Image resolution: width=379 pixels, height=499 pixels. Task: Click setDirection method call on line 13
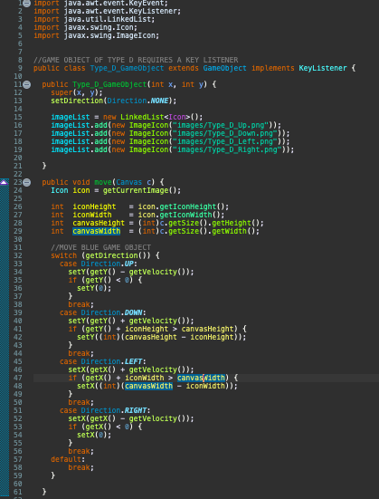(x=77, y=101)
